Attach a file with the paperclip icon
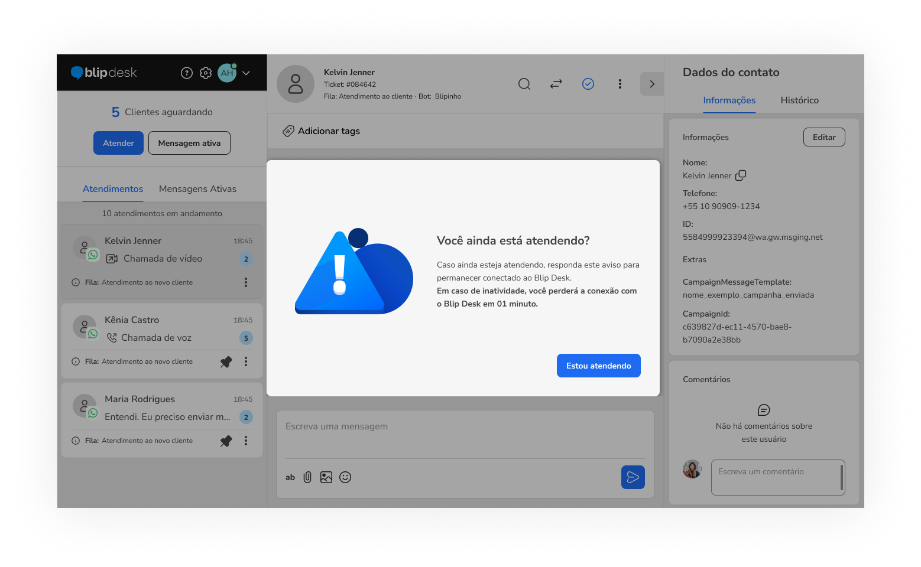This screenshot has height=567, width=921. (307, 477)
